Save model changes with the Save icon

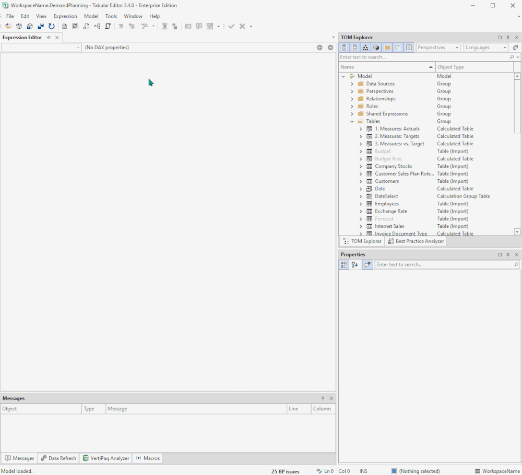point(41,26)
